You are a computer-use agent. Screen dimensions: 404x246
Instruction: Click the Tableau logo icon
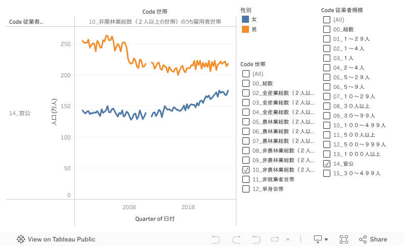(21, 239)
